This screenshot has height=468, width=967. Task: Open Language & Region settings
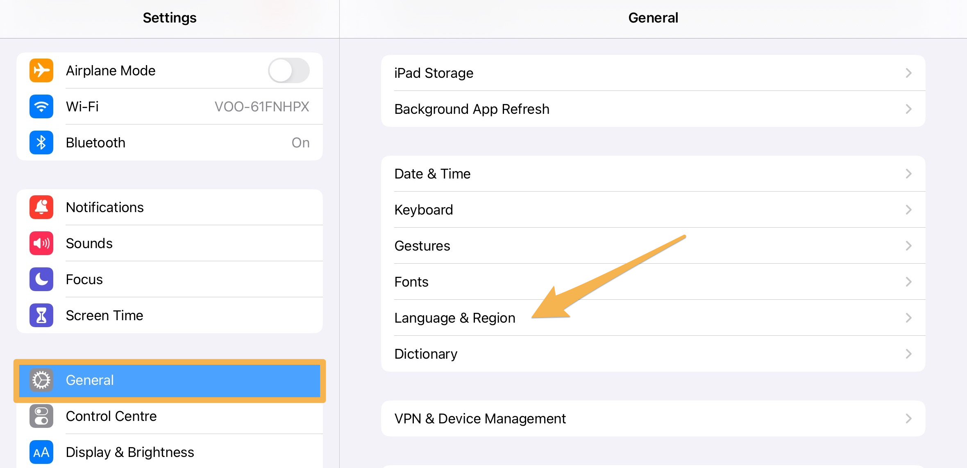coord(653,318)
